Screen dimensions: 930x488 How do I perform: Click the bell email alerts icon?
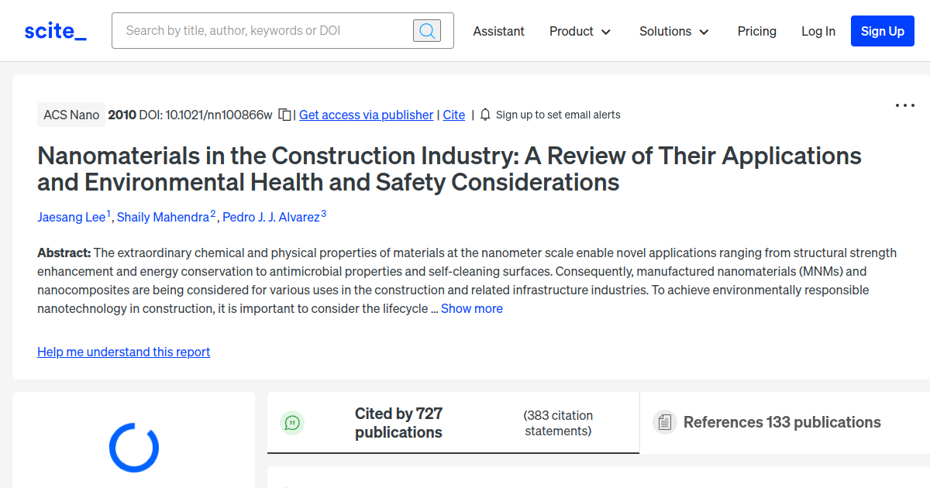pyautogui.click(x=485, y=115)
